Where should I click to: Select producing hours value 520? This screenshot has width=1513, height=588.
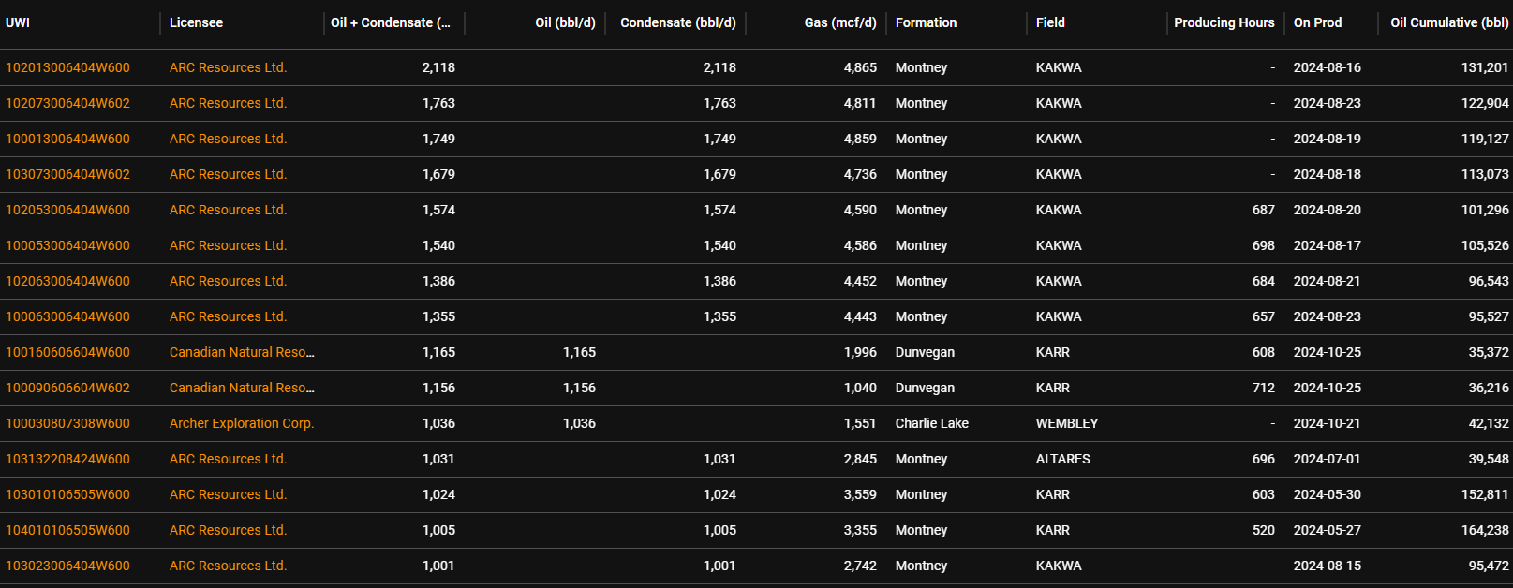1264,530
